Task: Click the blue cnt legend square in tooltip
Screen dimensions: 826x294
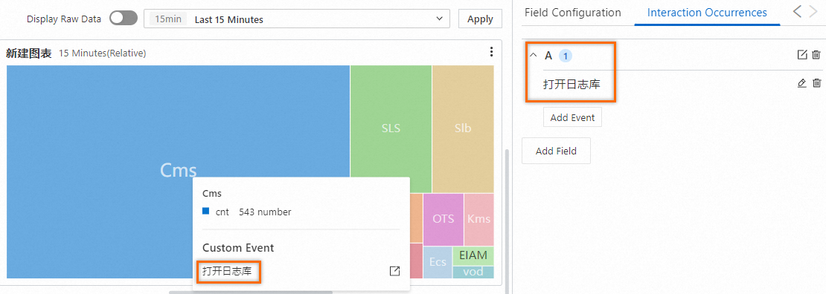Action: point(206,211)
